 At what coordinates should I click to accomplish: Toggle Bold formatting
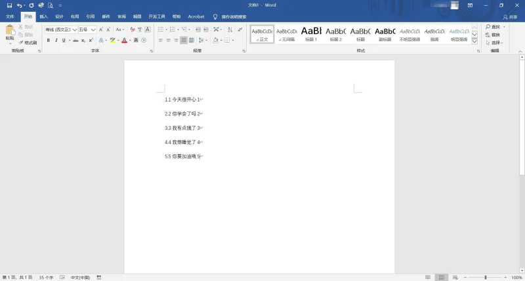(x=48, y=41)
